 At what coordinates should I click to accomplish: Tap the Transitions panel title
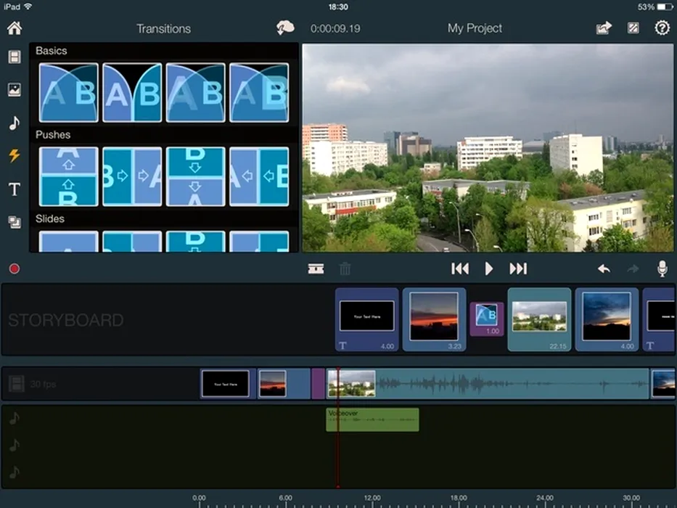164,28
